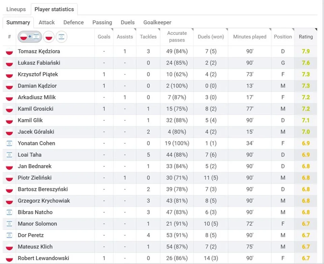Click Poland flag beside Tomasz Kędziora
This screenshot has height=264, width=324.
[9, 52]
